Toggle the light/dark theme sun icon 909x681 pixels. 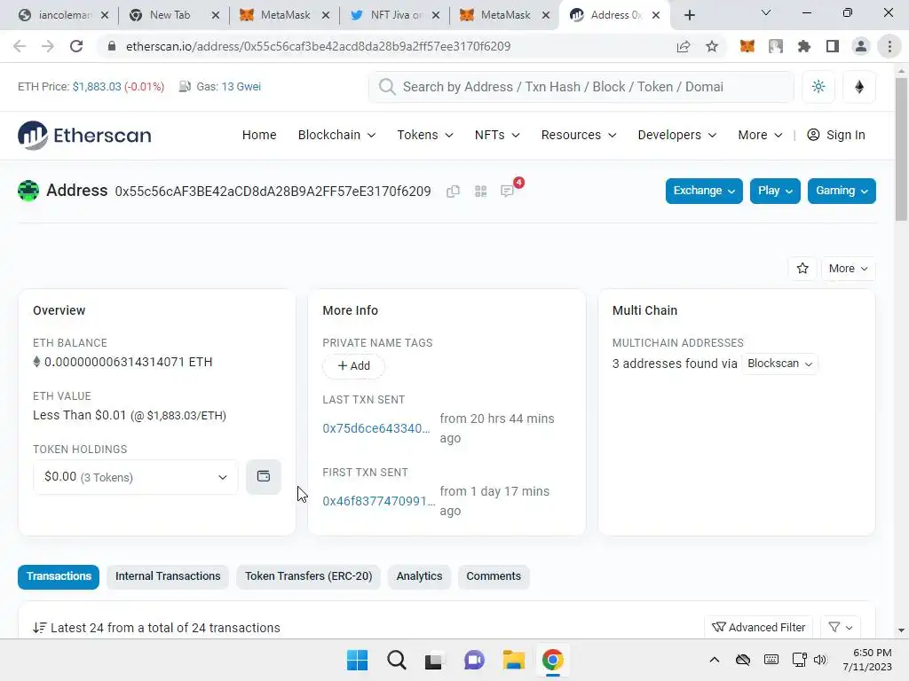pos(818,87)
